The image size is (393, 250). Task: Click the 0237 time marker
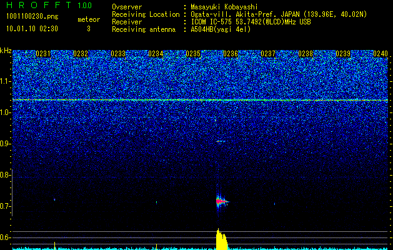coord(268,54)
